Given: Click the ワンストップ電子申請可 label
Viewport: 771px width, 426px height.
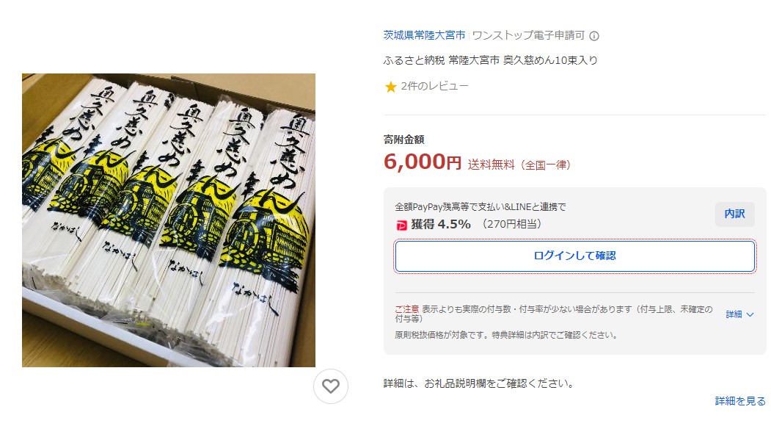Looking at the screenshot, I should pos(529,35).
